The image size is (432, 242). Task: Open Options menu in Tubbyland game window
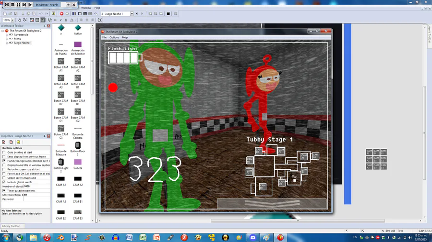[114, 37]
